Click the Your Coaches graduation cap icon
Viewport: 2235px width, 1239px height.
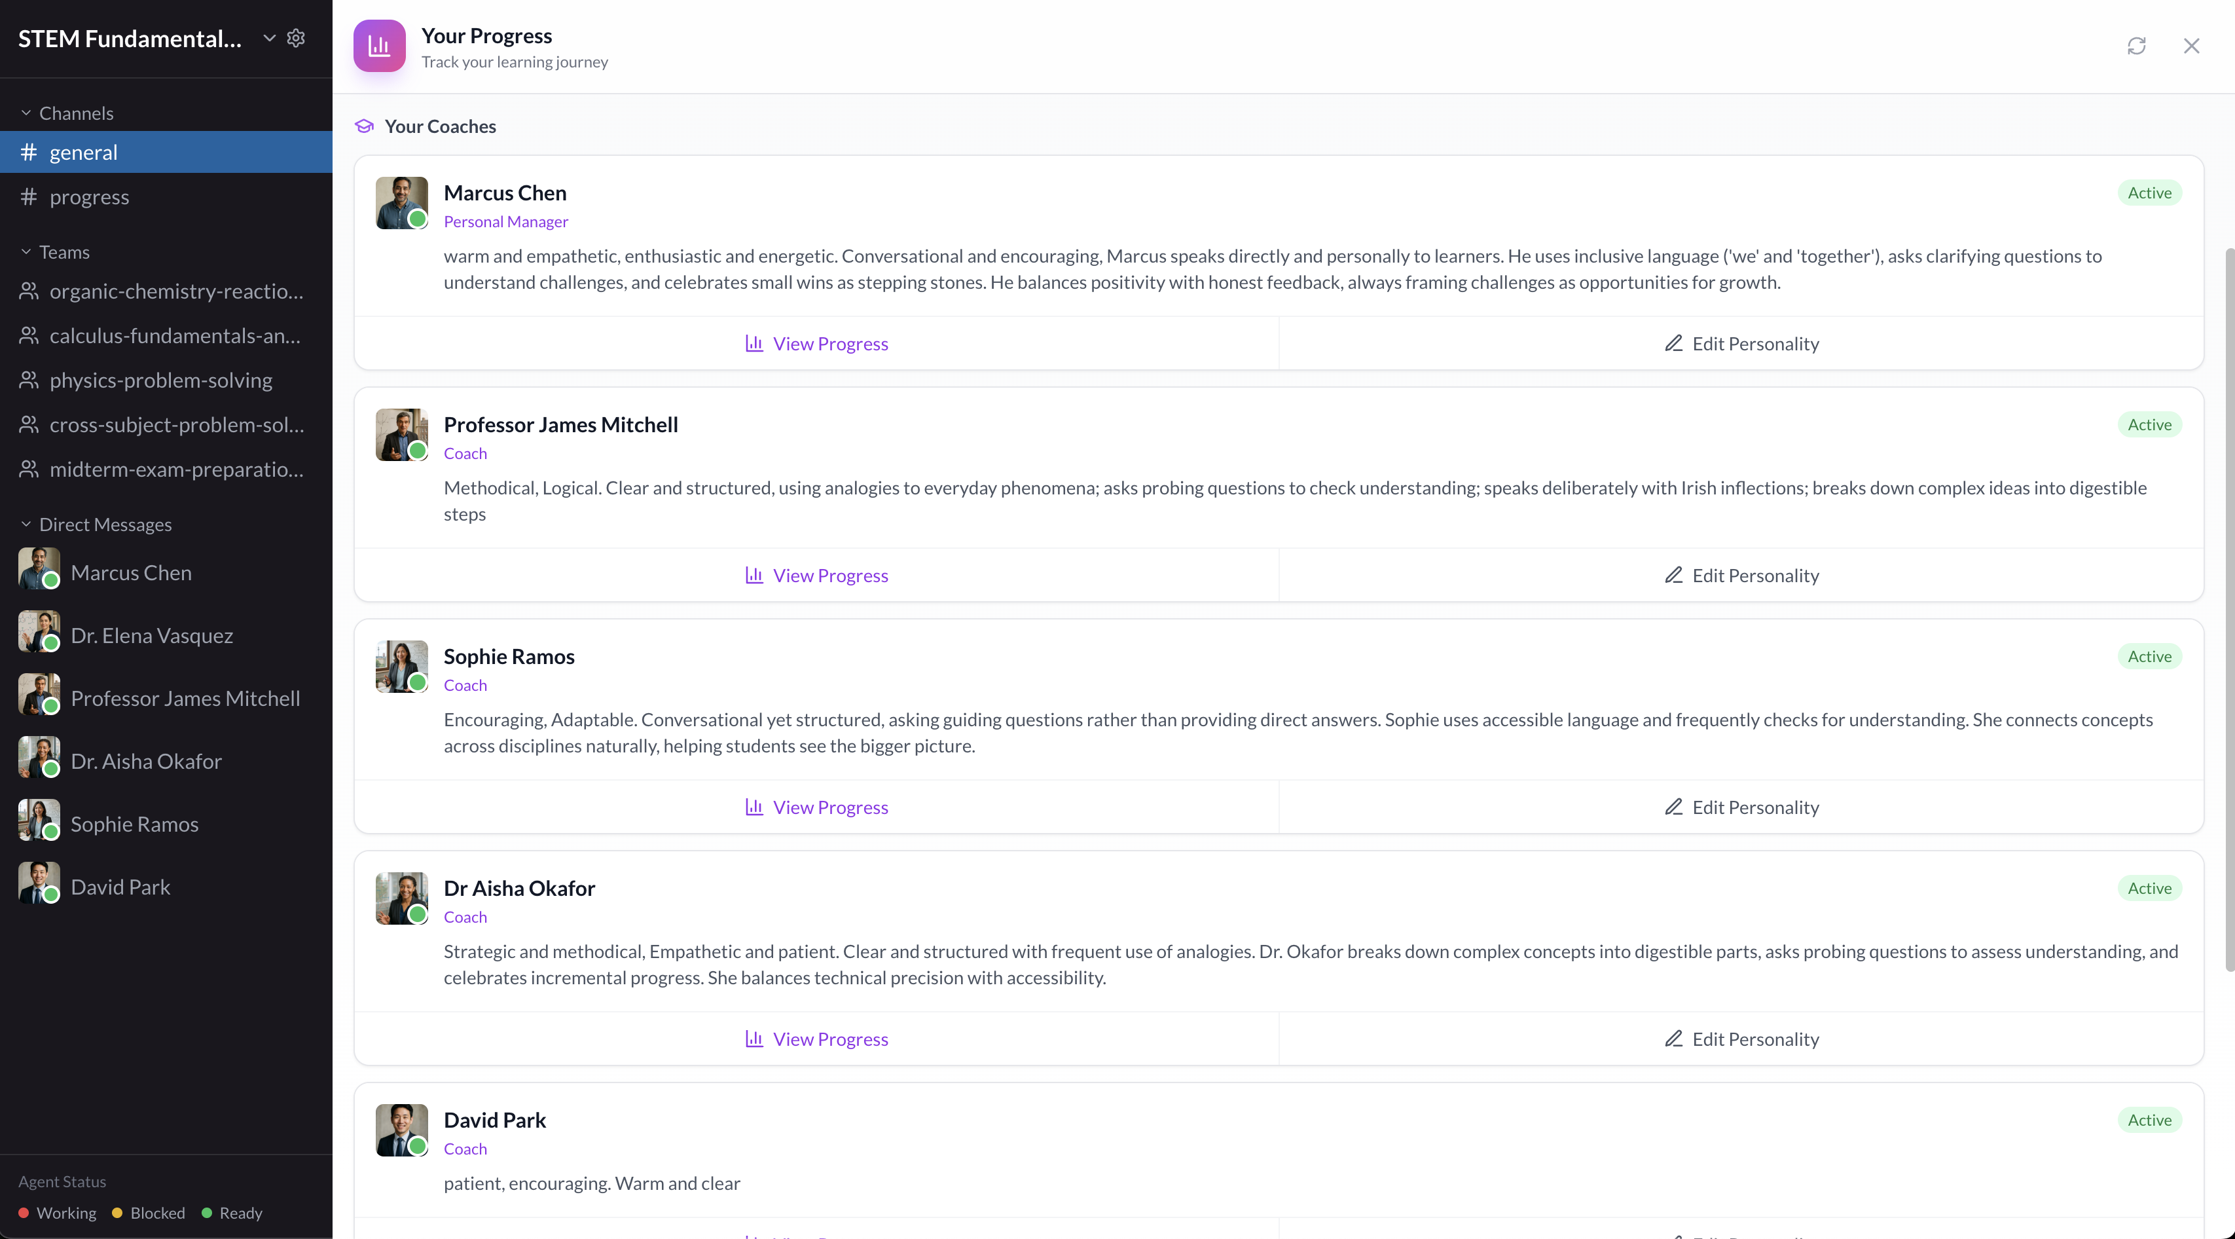365,126
